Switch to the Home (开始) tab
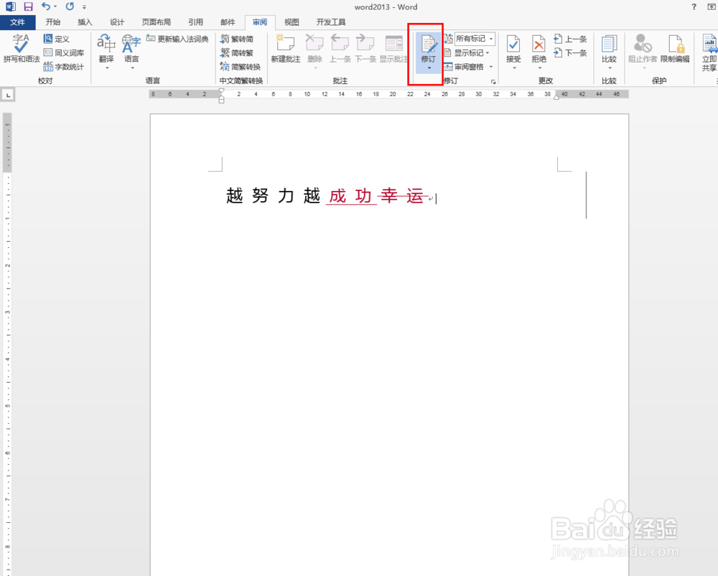 click(x=53, y=22)
